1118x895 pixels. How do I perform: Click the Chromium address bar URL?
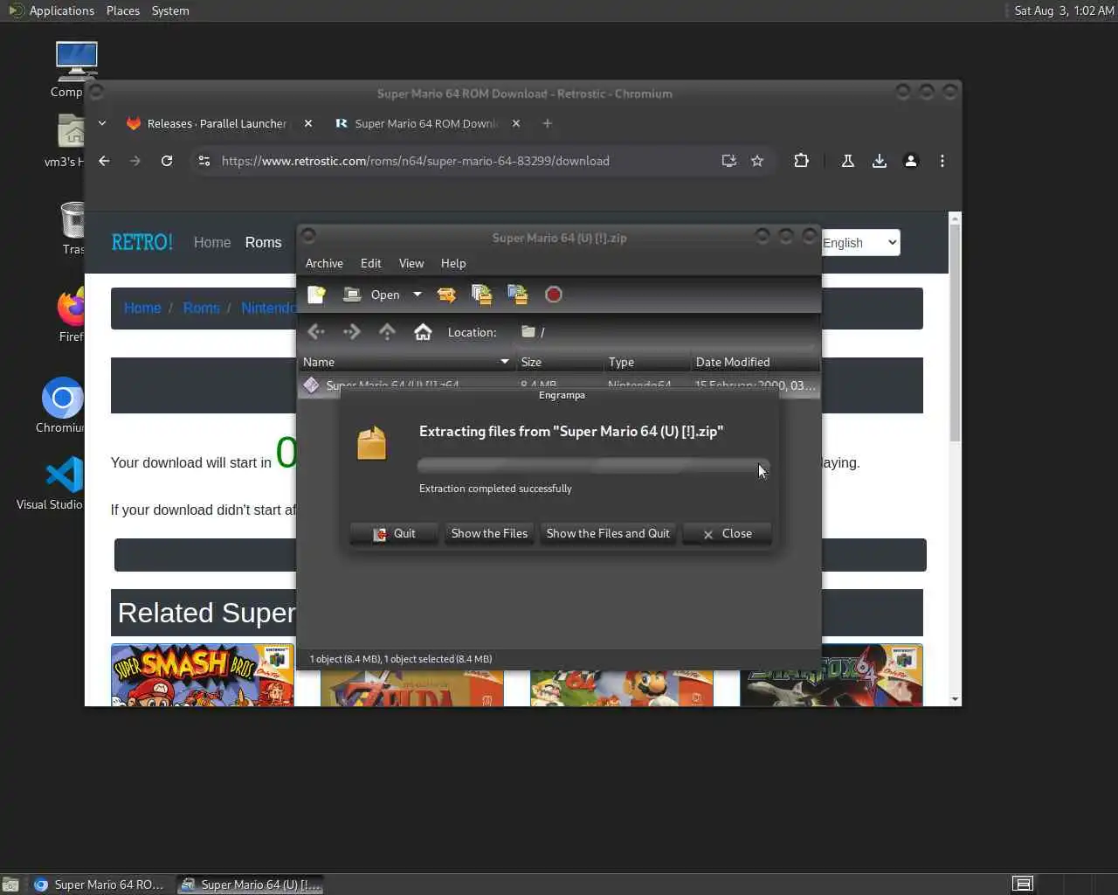click(416, 161)
